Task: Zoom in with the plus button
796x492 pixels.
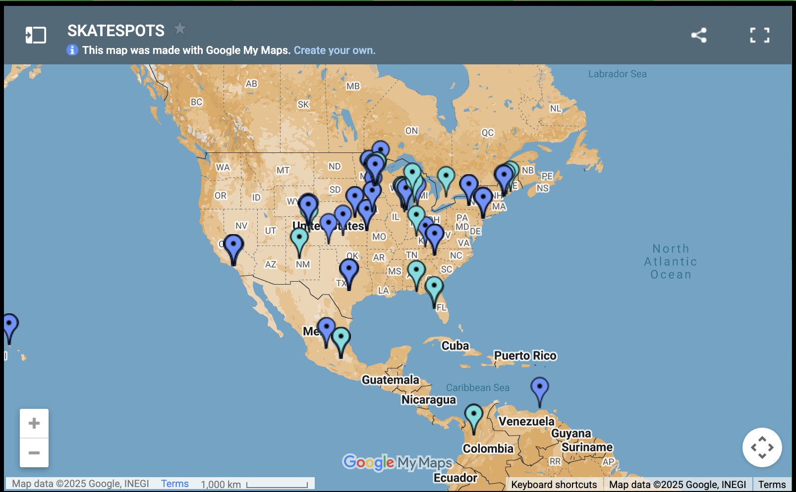Action: coord(34,423)
